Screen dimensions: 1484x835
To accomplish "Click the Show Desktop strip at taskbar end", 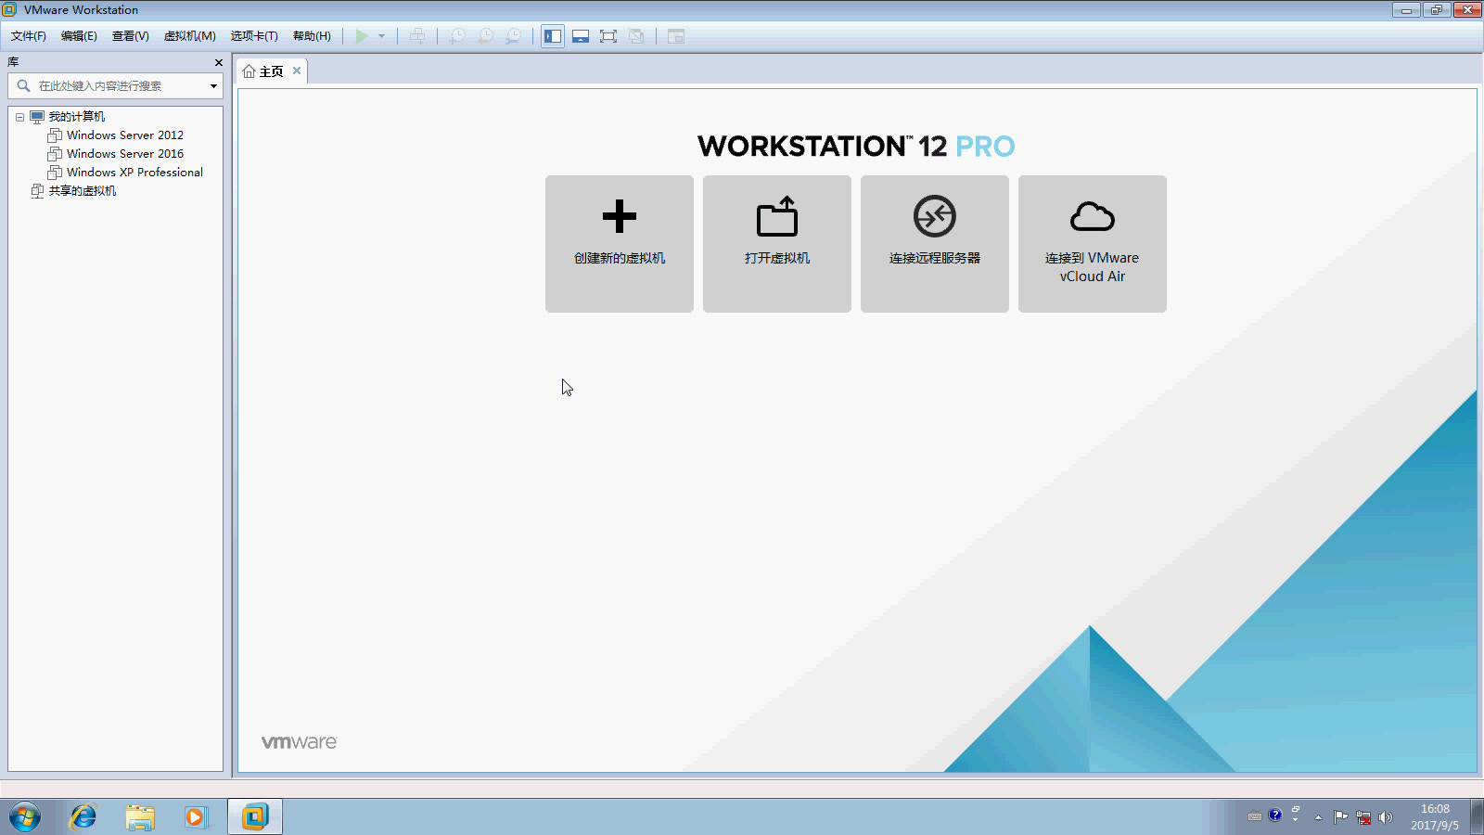I will [1477, 817].
